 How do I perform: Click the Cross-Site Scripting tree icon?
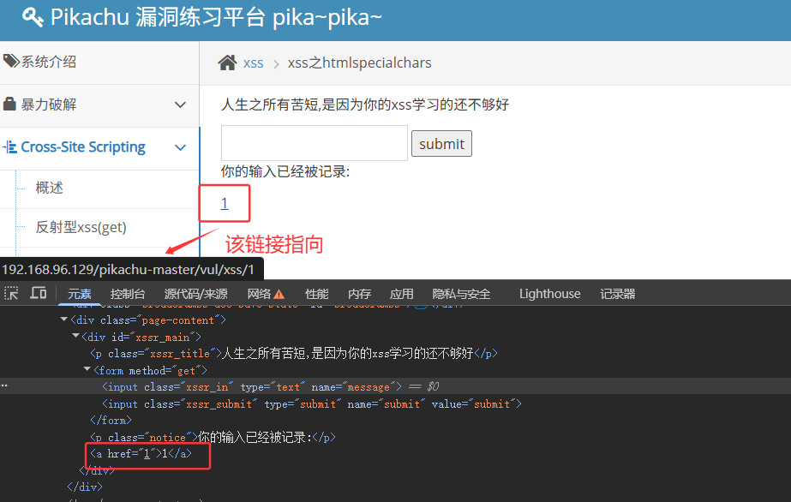9,147
